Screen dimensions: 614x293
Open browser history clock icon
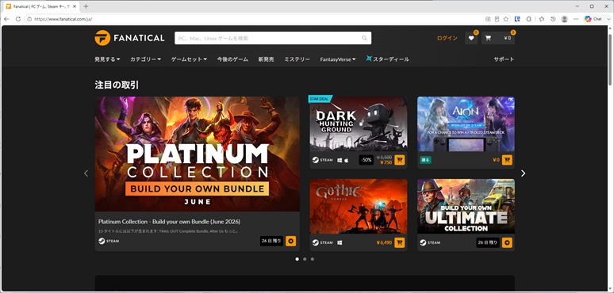click(553, 19)
